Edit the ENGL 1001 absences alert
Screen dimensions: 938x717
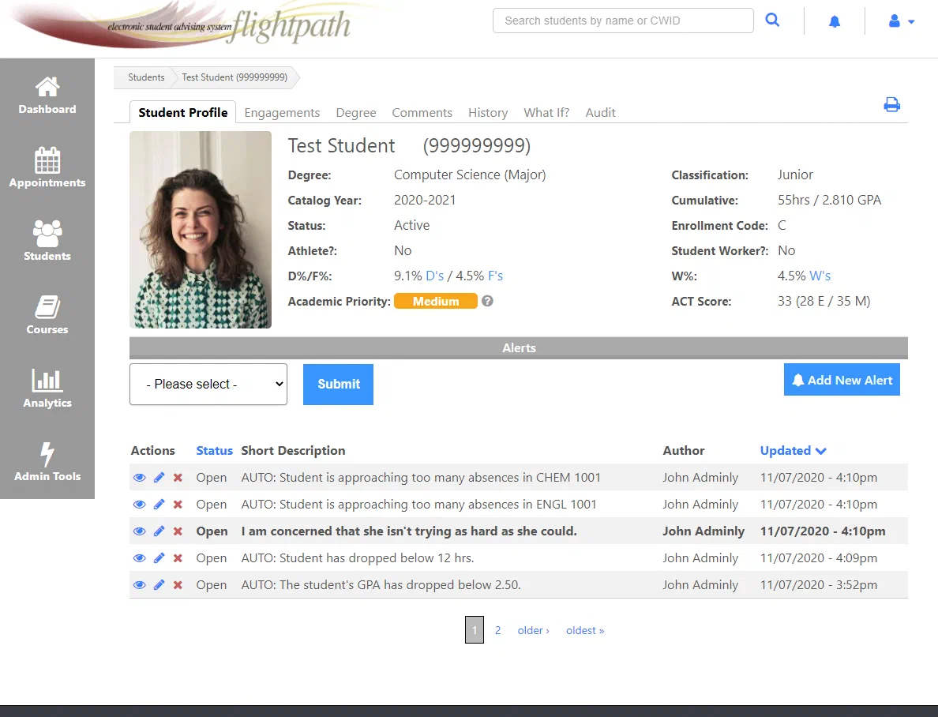click(159, 504)
